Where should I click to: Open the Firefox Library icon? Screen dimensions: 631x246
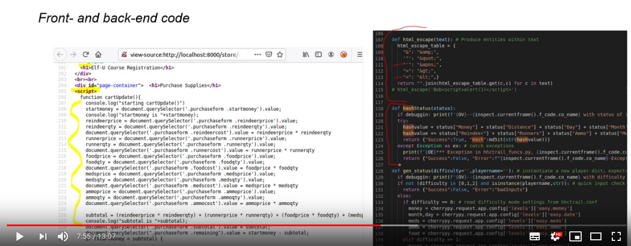click(x=306, y=54)
